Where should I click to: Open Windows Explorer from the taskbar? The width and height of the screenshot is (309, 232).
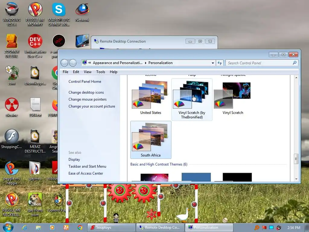(38, 227)
